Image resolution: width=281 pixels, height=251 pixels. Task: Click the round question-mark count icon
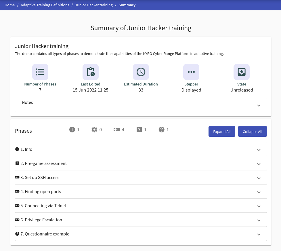click(x=161, y=130)
